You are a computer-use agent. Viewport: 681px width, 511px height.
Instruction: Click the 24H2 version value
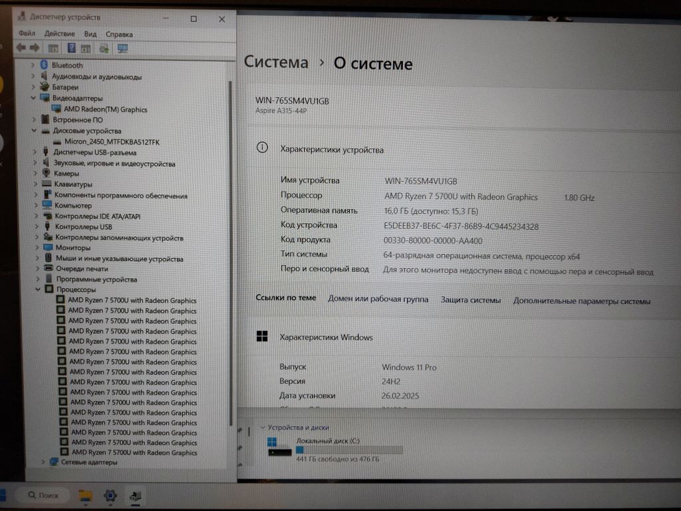coord(391,381)
